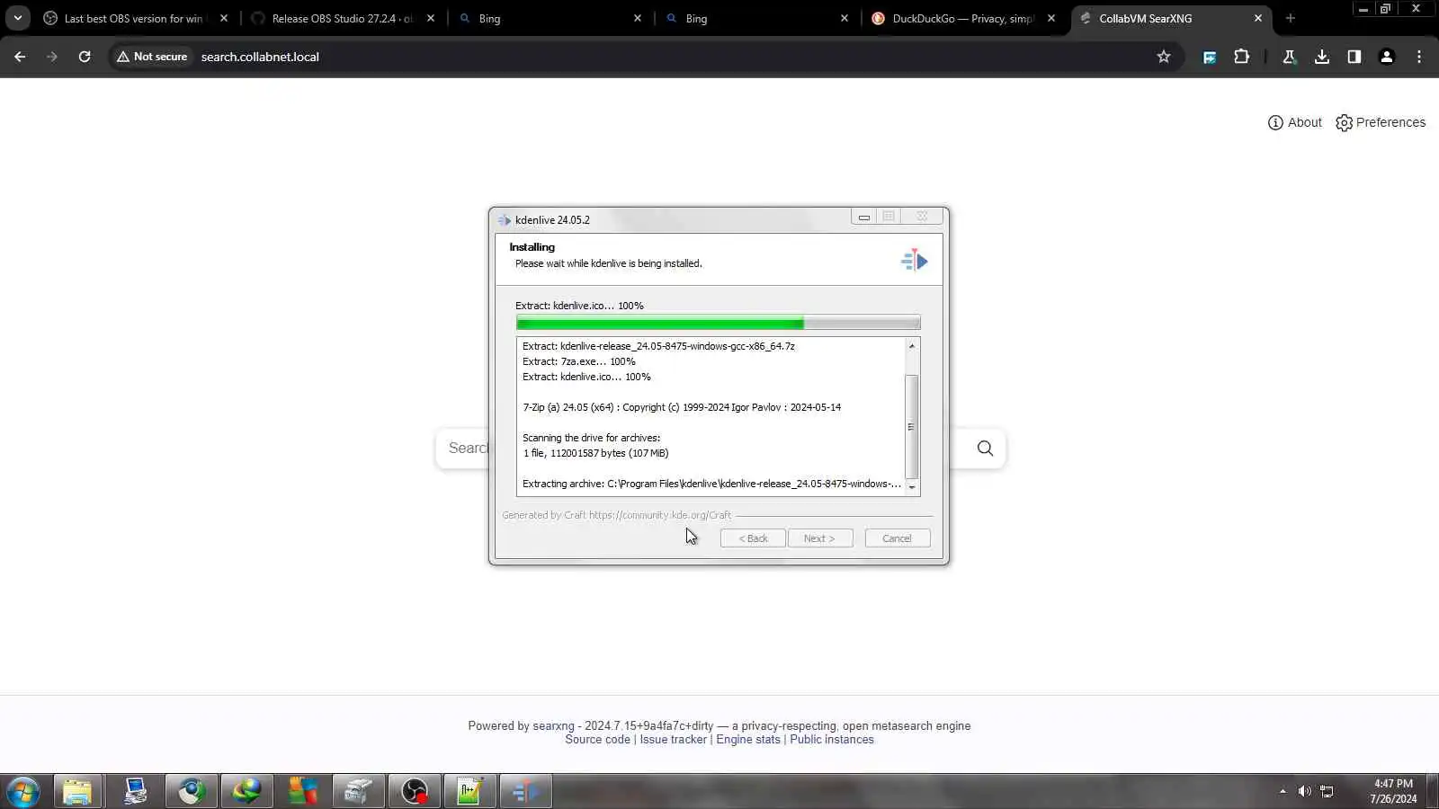Open OBS Studio from the taskbar
Viewport: 1439px width, 809px height.
pos(414,792)
